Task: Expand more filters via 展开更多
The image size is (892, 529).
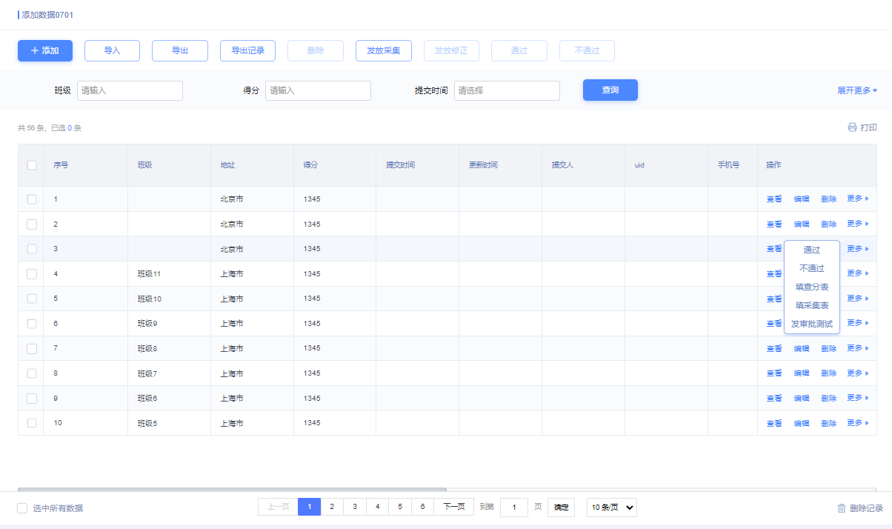Action: (x=853, y=90)
